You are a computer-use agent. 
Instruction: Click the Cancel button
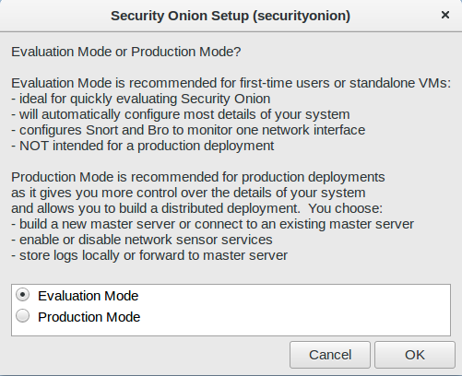(x=330, y=355)
